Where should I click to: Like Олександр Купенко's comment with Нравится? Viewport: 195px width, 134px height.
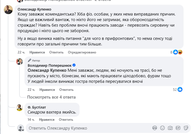coord(37,52)
